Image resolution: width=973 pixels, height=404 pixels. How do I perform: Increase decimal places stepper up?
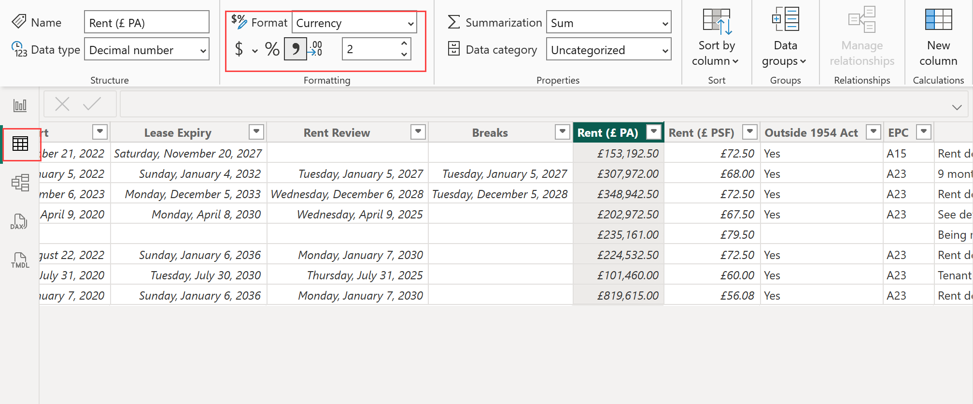click(x=404, y=44)
